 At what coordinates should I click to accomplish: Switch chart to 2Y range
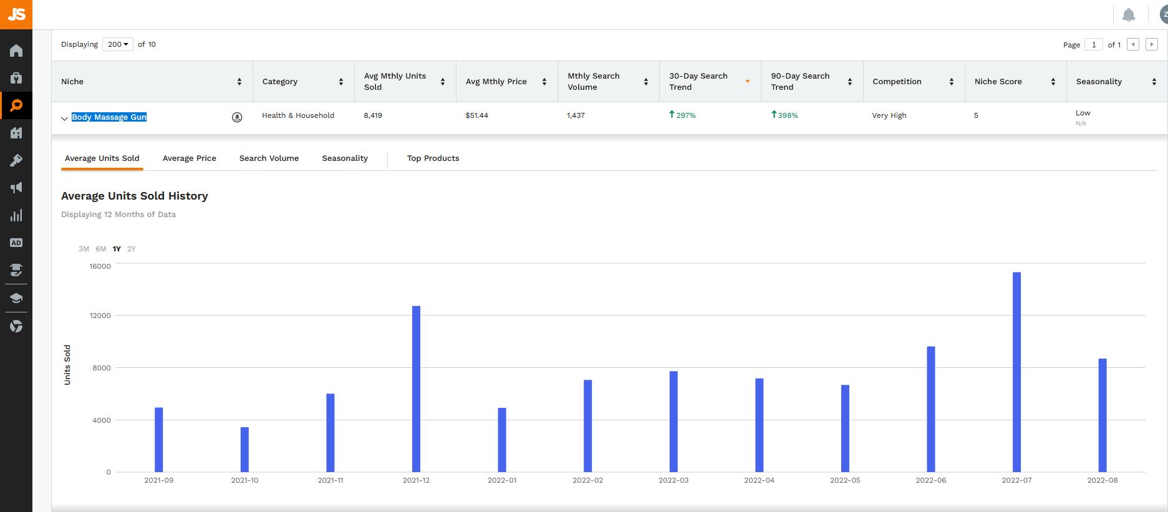point(131,249)
